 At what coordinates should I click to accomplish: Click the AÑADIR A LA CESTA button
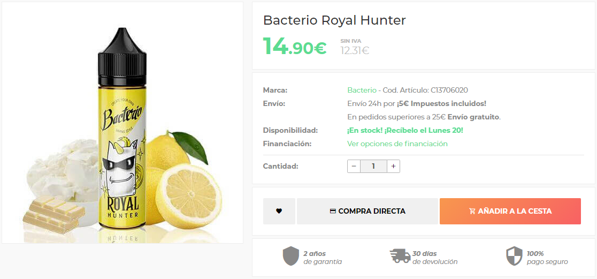pyautogui.click(x=510, y=211)
